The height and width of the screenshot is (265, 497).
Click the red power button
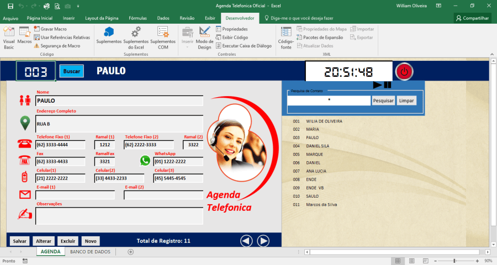click(404, 72)
